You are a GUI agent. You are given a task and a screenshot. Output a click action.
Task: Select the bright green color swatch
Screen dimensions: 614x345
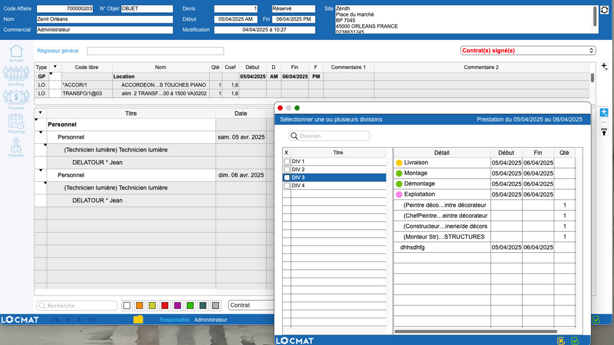point(190,305)
